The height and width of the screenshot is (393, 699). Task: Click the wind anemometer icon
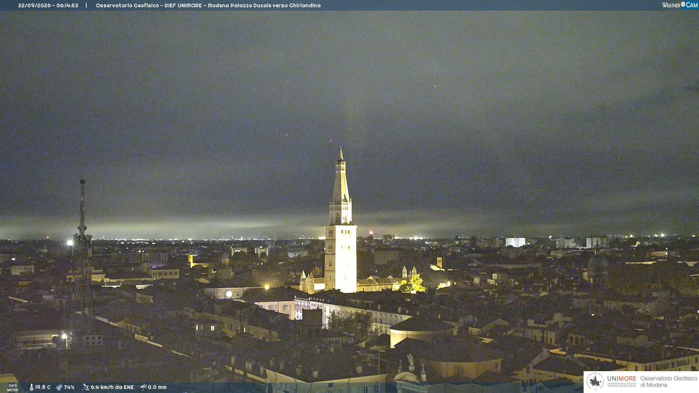tap(86, 387)
